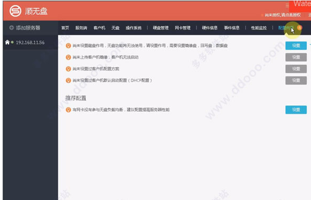Screen dimensions: 311x200
Task: Open the hamburger menu icon in header
Action: coord(287,5)
